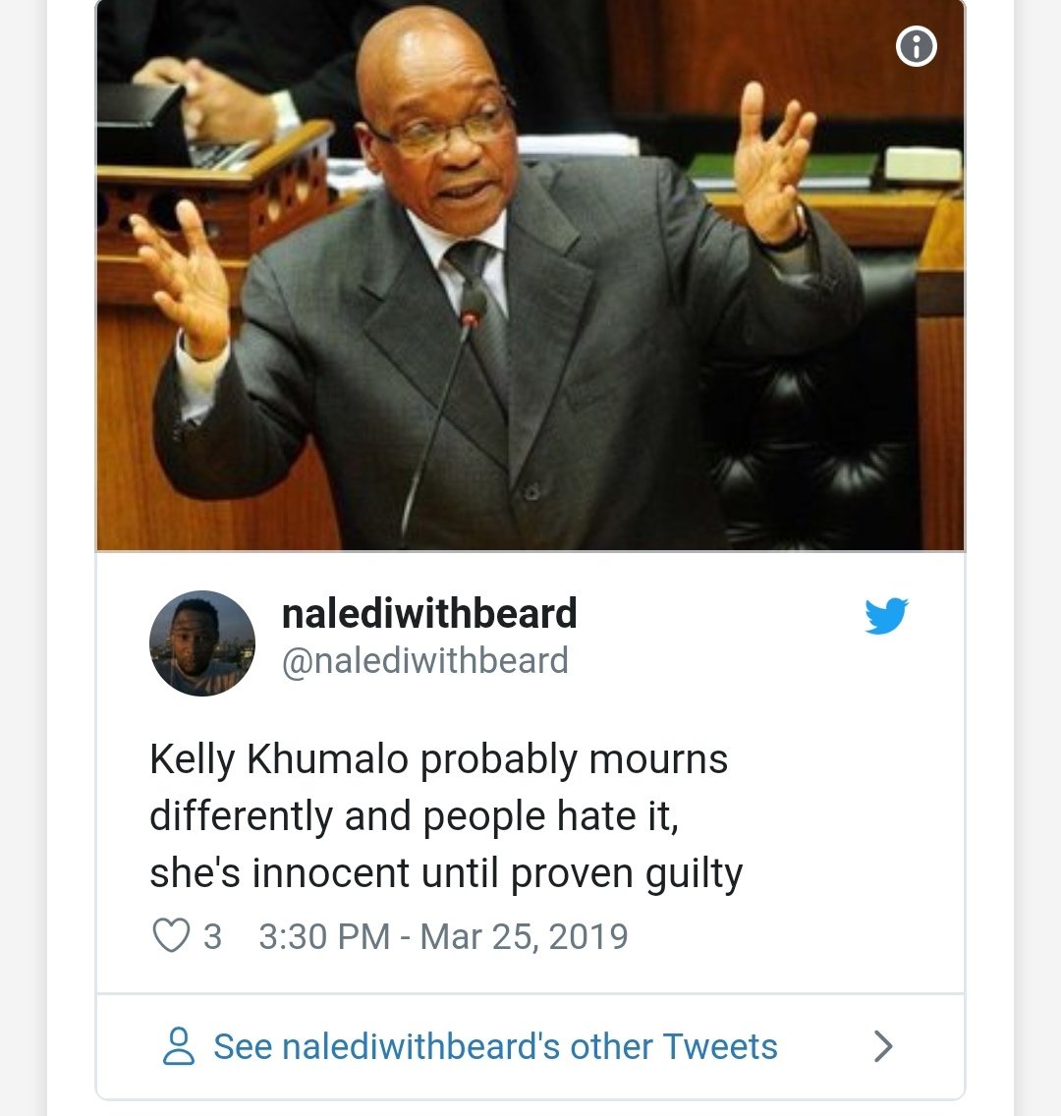Open "See nalediwithbeard's other Tweets" link
Viewport: 1061px width, 1116px height.
tap(495, 1046)
